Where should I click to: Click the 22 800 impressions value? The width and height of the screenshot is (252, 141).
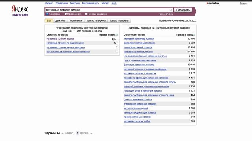[x=191, y=52]
